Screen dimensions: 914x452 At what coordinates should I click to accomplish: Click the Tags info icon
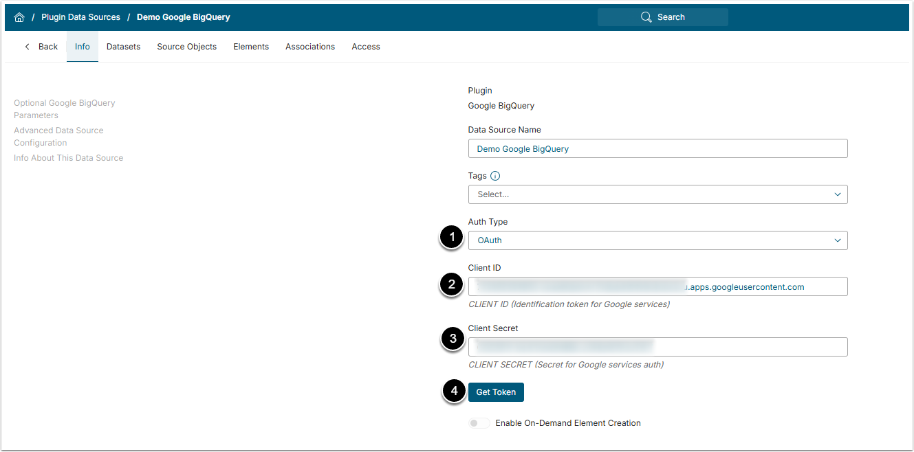click(495, 176)
